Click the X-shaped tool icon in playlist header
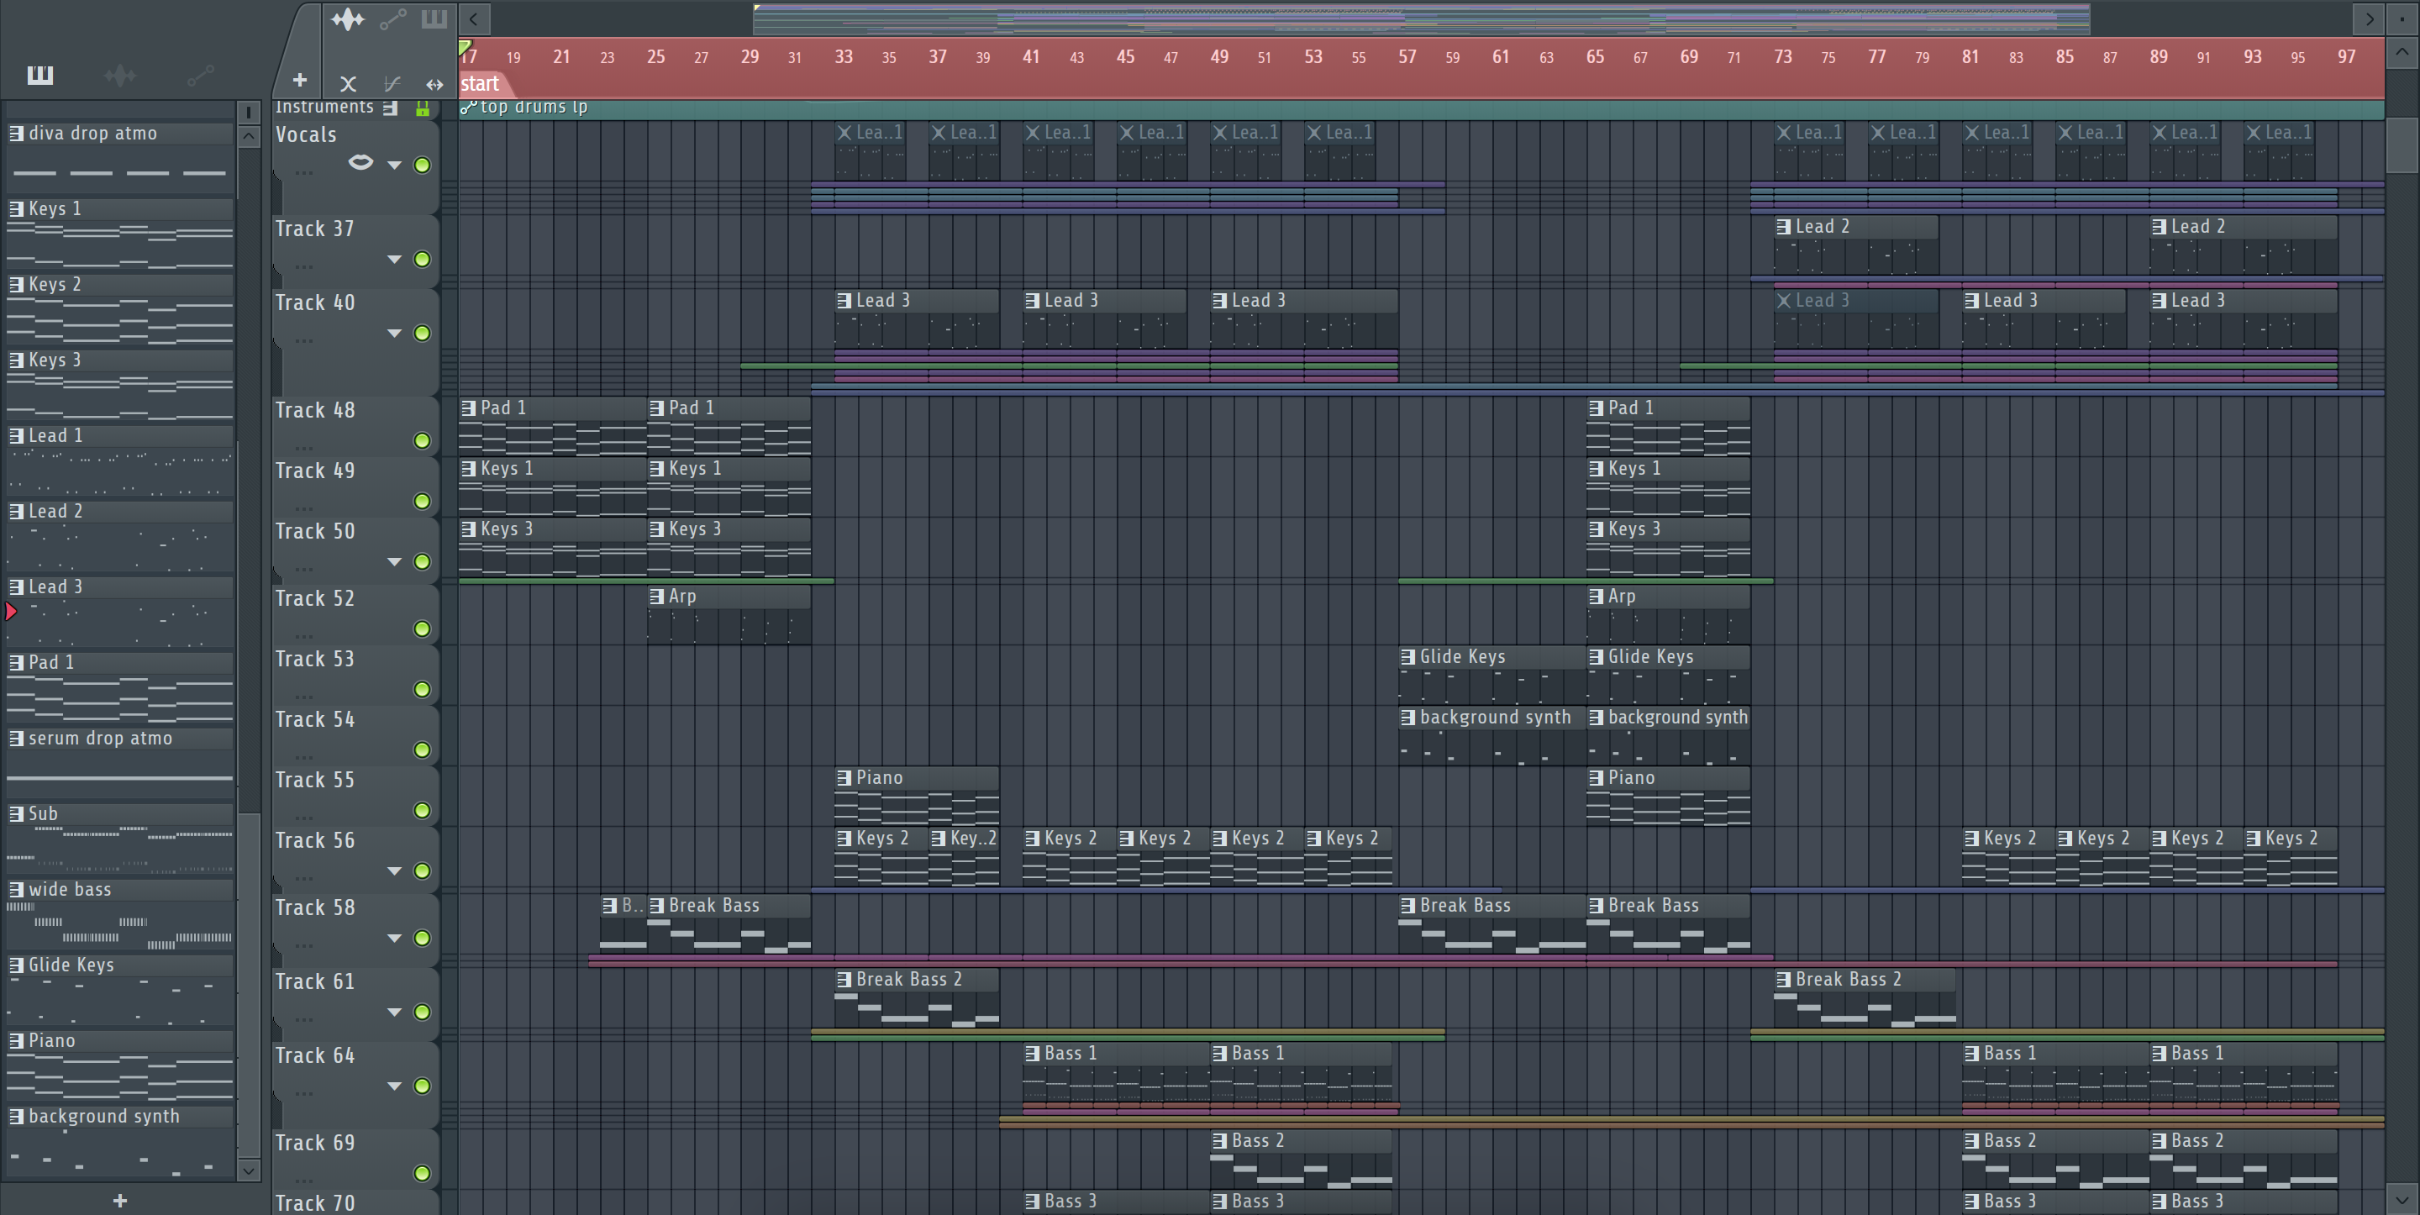 (348, 84)
